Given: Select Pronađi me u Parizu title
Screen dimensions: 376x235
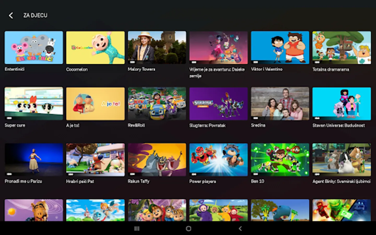Looking at the screenshot, I should pos(23,181).
